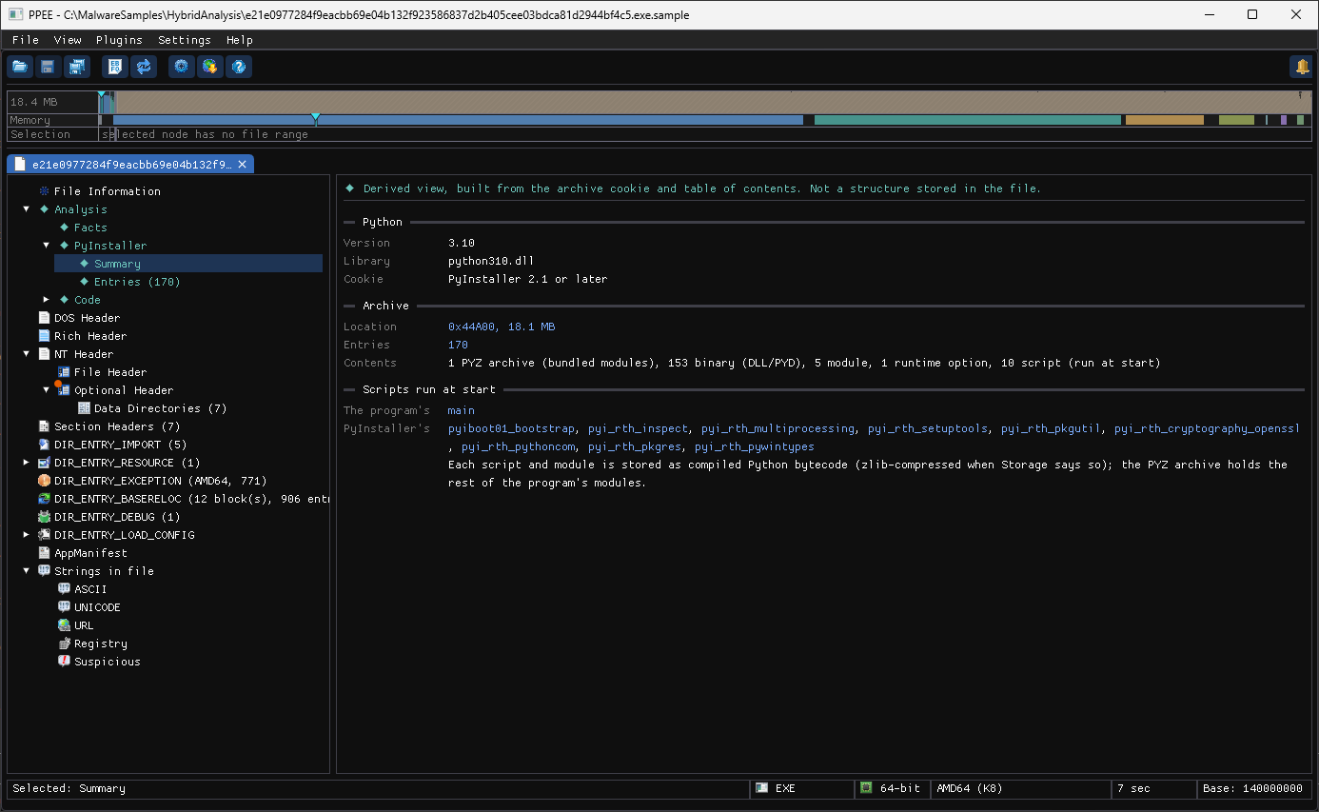Click the DIR_ENTRY_DEBUG bug icon
Viewport: 1319px width, 812px height.
pyautogui.click(x=44, y=517)
